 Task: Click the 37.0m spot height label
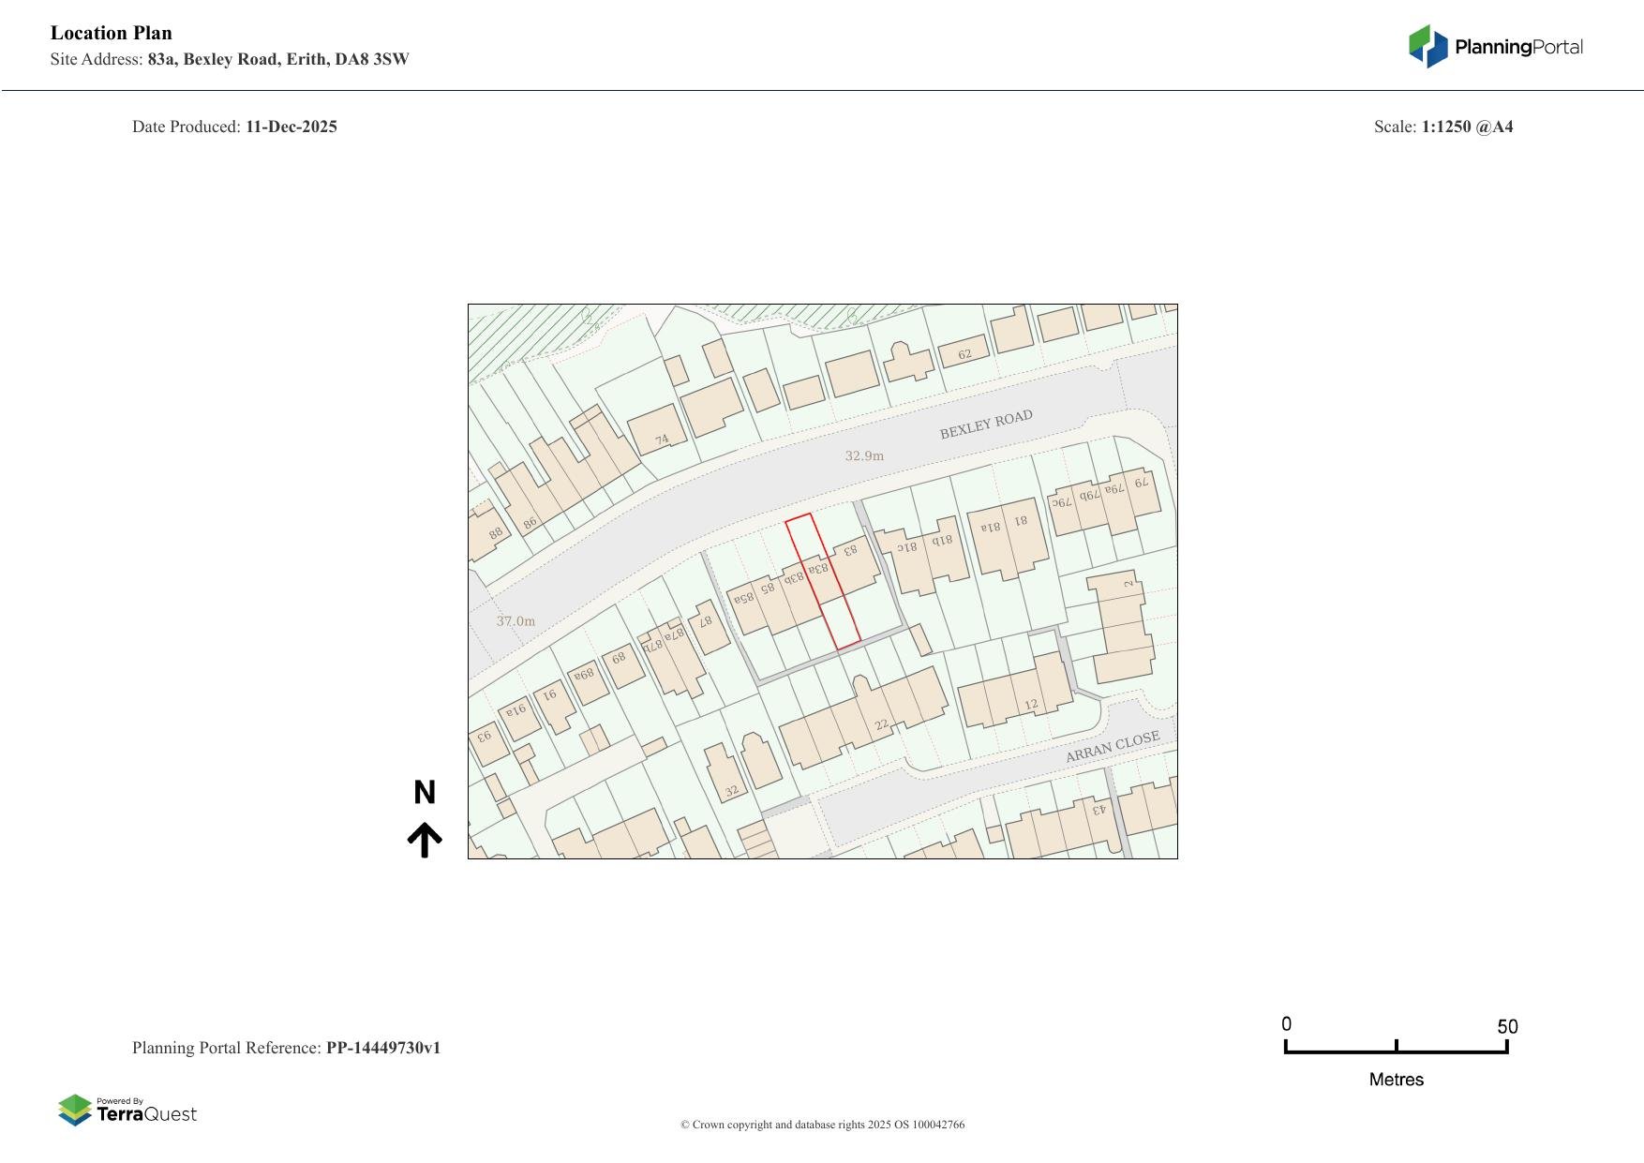tap(516, 621)
